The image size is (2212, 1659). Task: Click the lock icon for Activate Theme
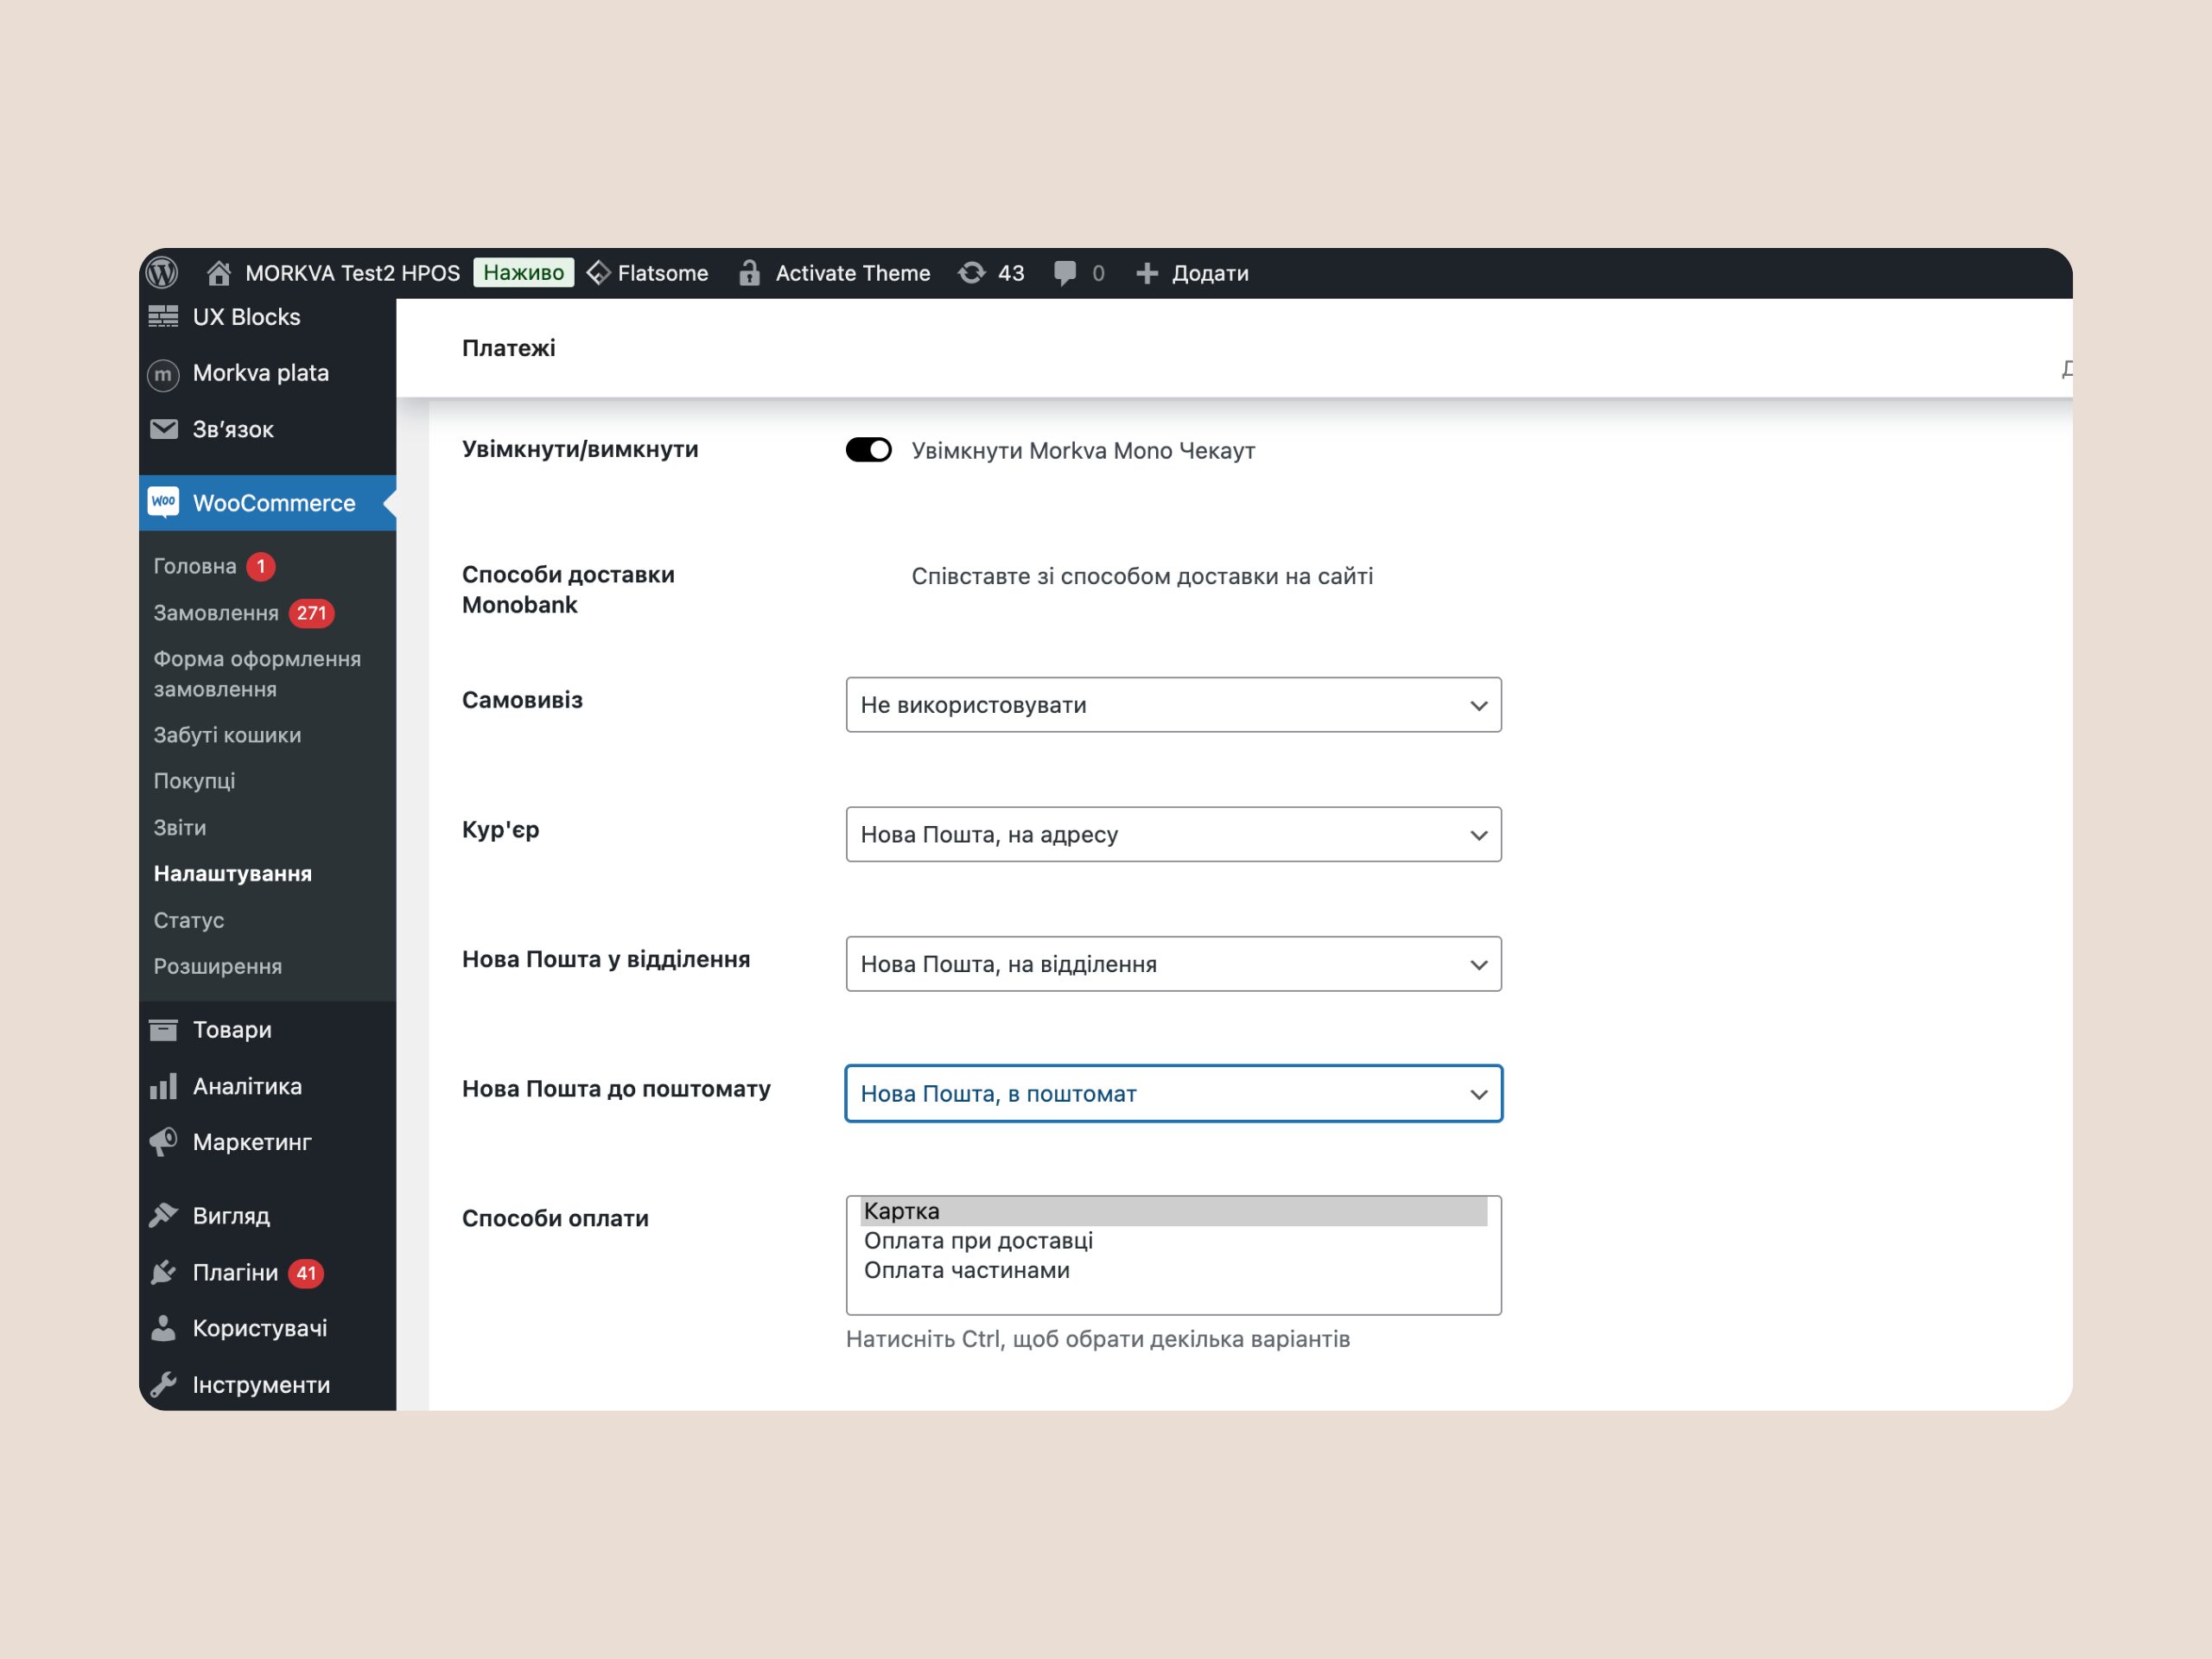pyautogui.click(x=749, y=273)
